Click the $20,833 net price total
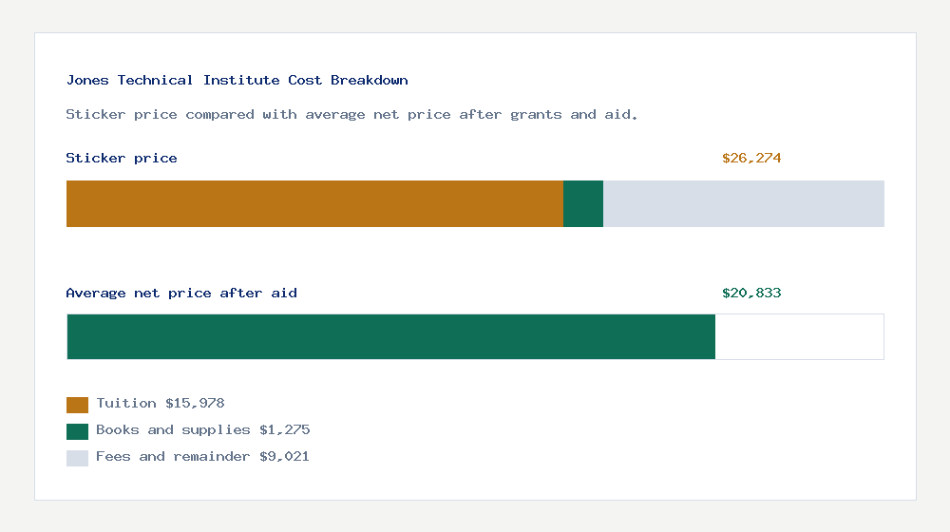Image resolution: width=950 pixels, height=532 pixels. coord(751,294)
